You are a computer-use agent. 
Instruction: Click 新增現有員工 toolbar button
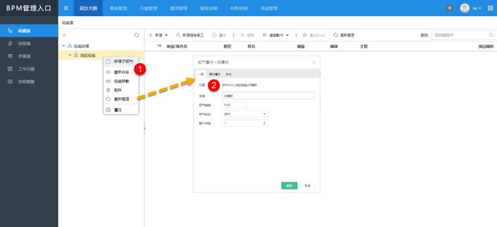(190, 35)
